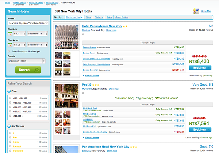Open the check-in day dropdown Fri 27
Viewport: 219px width, 153px height.
[x=19, y=34]
